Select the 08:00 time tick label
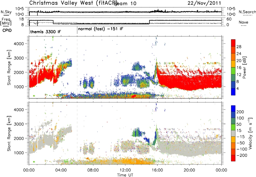 pos(93,170)
